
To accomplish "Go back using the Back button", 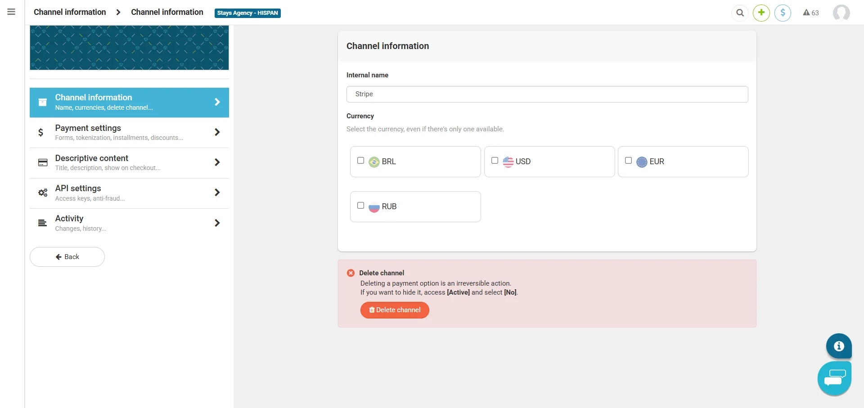I will click(67, 257).
